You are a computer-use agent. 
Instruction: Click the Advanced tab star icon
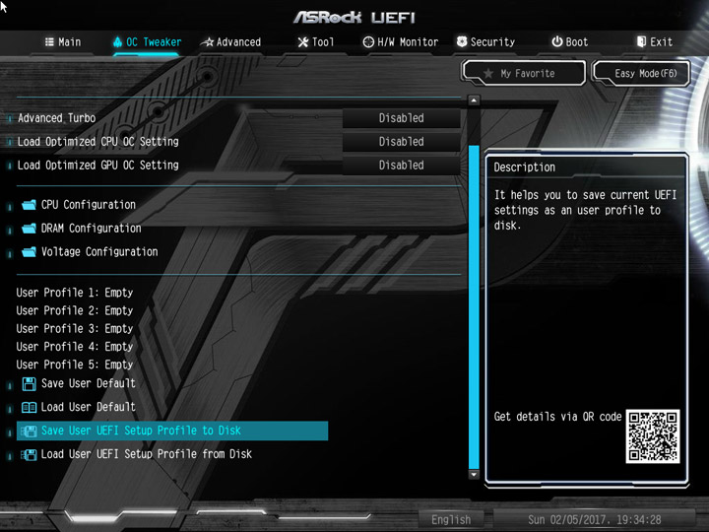(208, 42)
